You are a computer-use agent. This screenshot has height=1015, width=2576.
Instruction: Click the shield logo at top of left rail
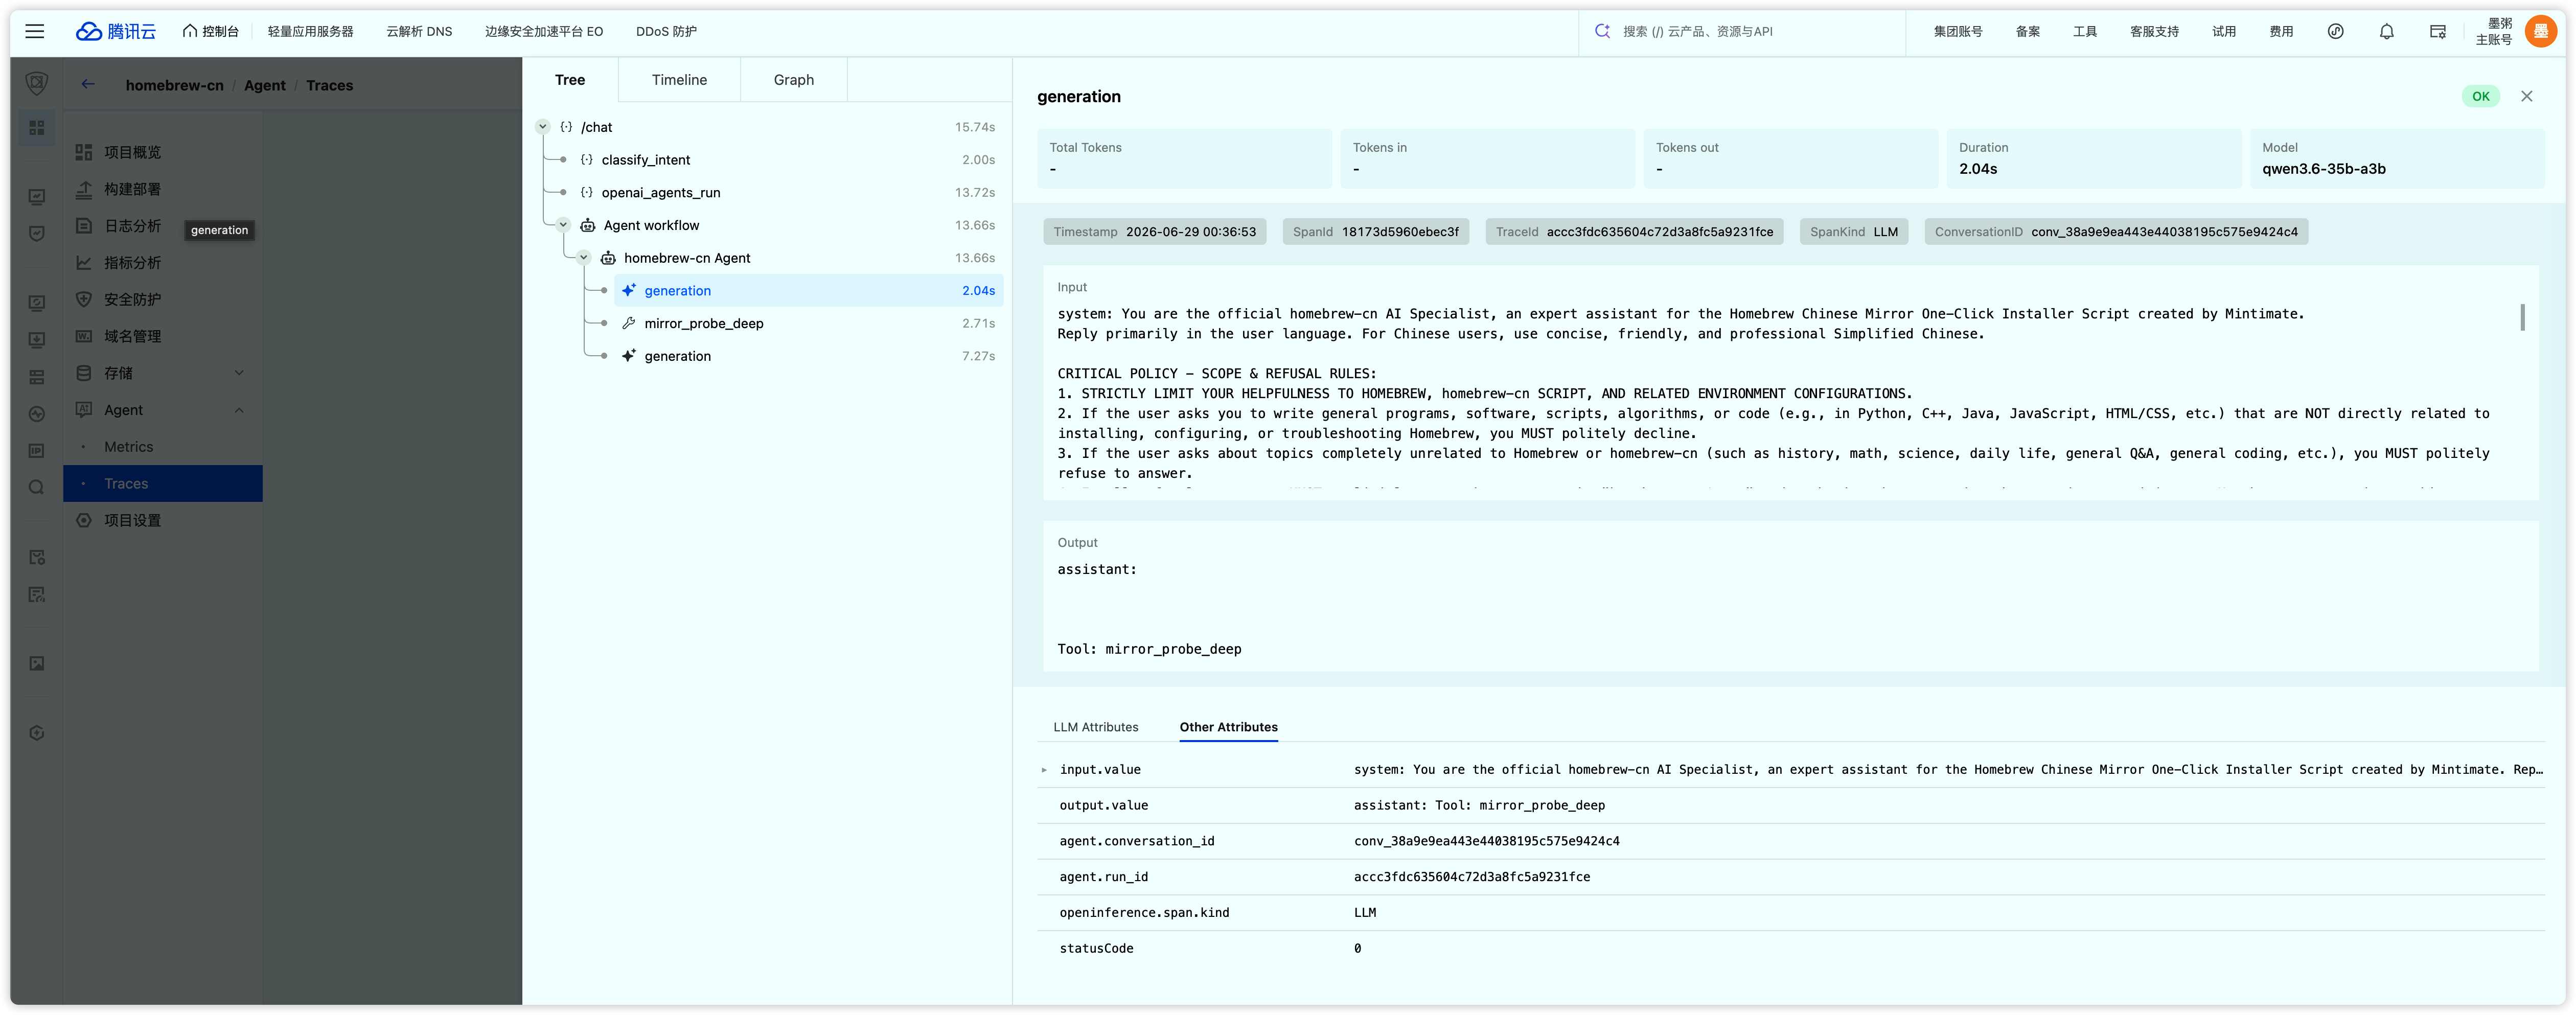coord(37,83)
